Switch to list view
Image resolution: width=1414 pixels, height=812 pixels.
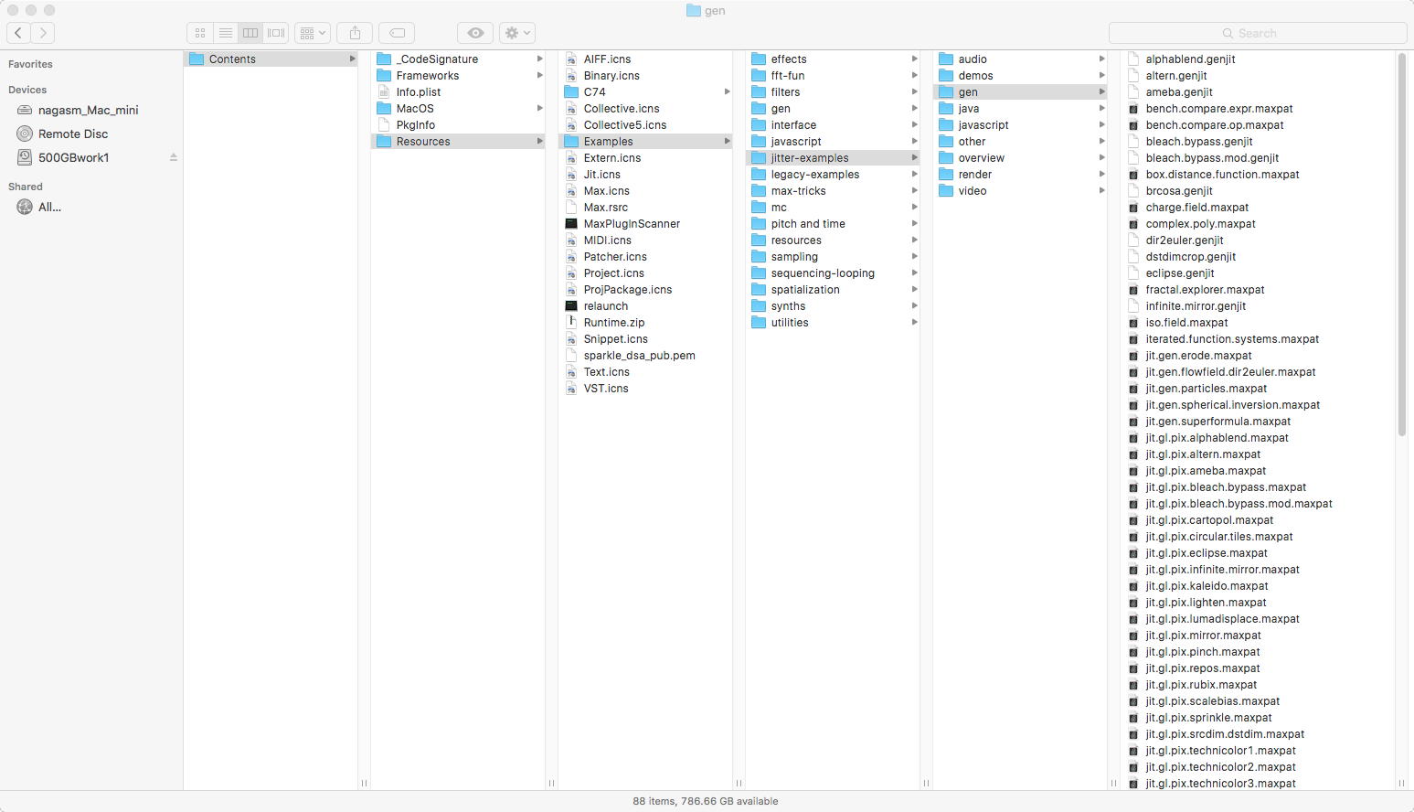pyautogui.click(x=225, y=33)
